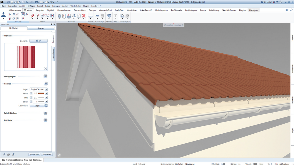Screen dimensions: 294x165
Task: Toggle the Strich checkbox
Action: pos(31,102)
